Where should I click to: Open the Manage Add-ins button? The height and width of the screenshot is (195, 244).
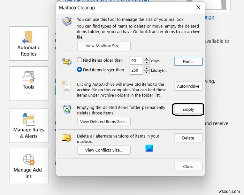click(x=29, y=166)
